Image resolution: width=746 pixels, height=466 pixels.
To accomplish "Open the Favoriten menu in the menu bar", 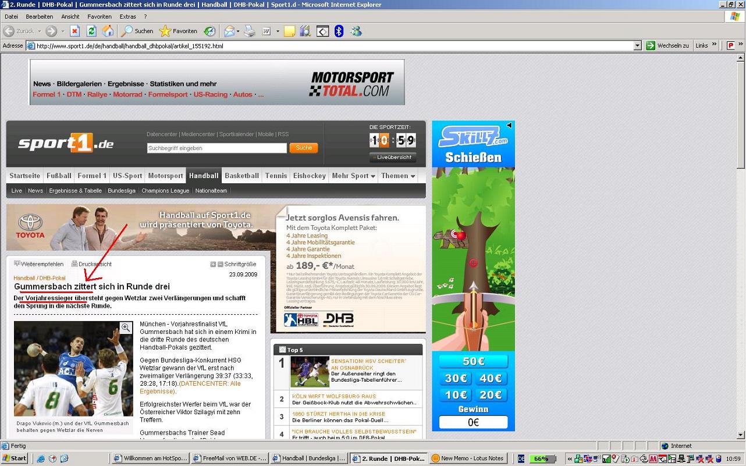I will point(100,17).
